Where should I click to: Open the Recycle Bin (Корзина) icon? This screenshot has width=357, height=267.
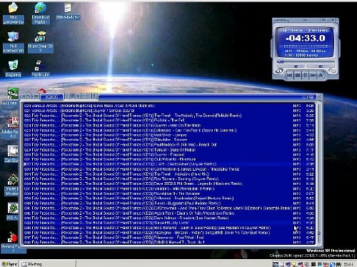[x=14, y=69]
